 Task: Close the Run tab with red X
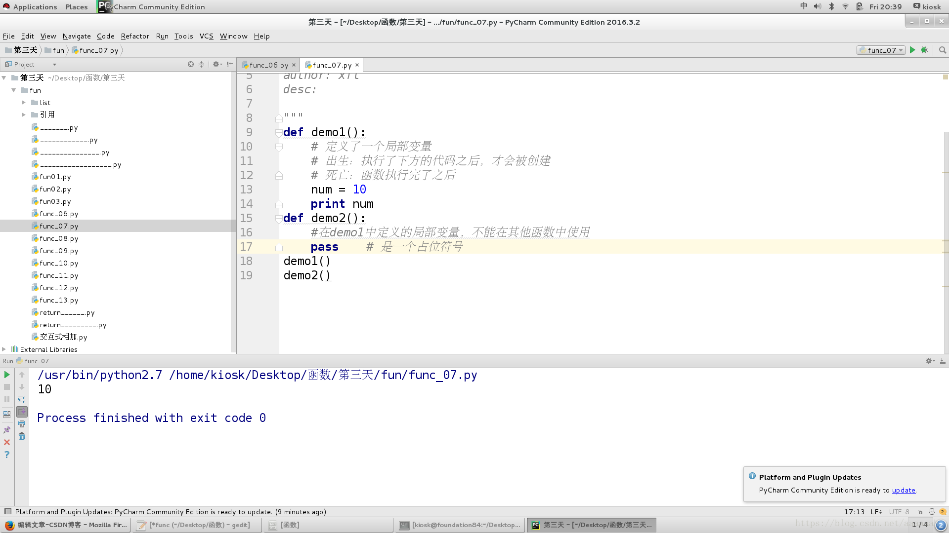[x=7, y=442]
